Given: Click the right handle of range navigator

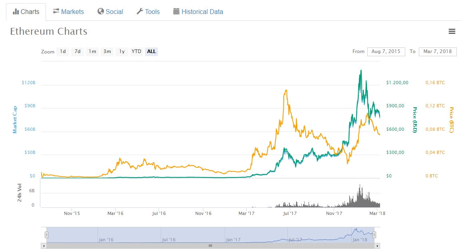Looking at the screenshot, I should point(374,235).
